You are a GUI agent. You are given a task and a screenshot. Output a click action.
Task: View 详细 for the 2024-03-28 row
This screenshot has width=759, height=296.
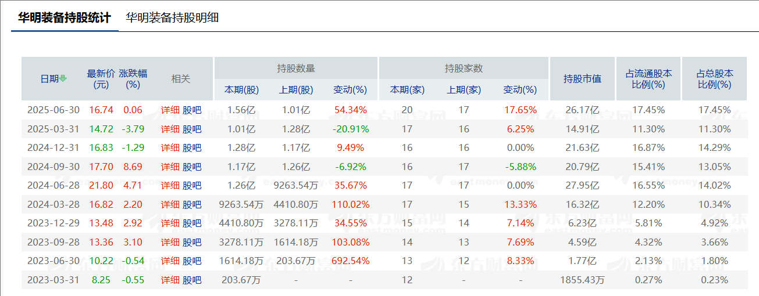[x=170, y=204]
